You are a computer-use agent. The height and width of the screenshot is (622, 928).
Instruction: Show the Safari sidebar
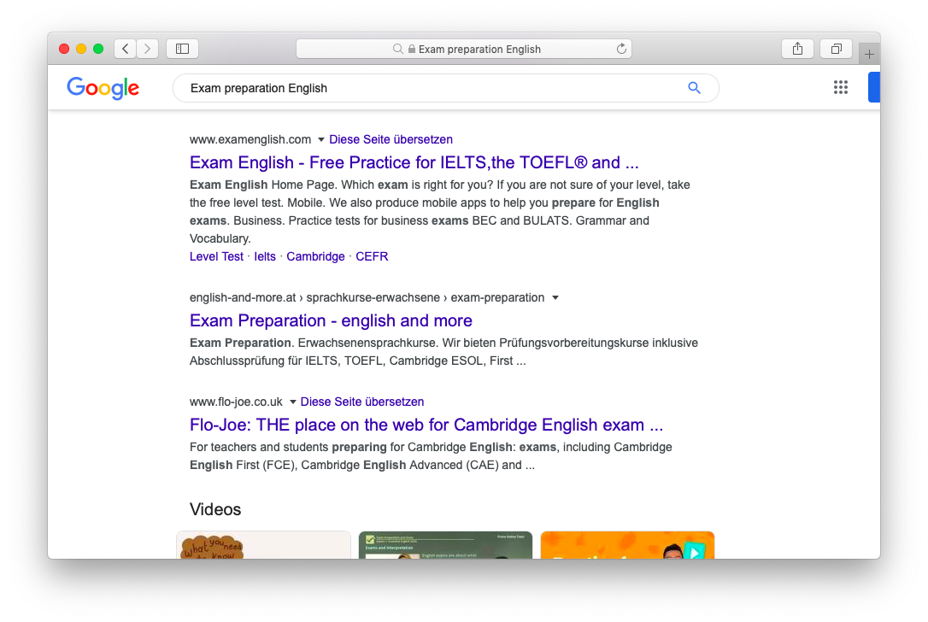tap(182, 49)
